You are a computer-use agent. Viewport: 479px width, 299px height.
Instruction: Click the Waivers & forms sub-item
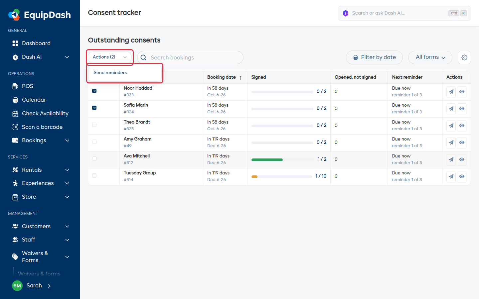[39, 274]
